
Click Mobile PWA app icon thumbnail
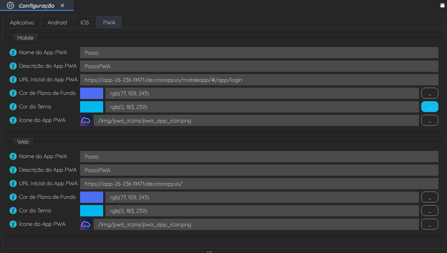click(x=86, y=120)
